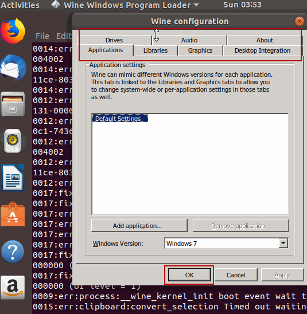The height and width of the screenshot is (314, 307).
Task: Open the Help icon in dock
Action: click(x=13, y=252)
